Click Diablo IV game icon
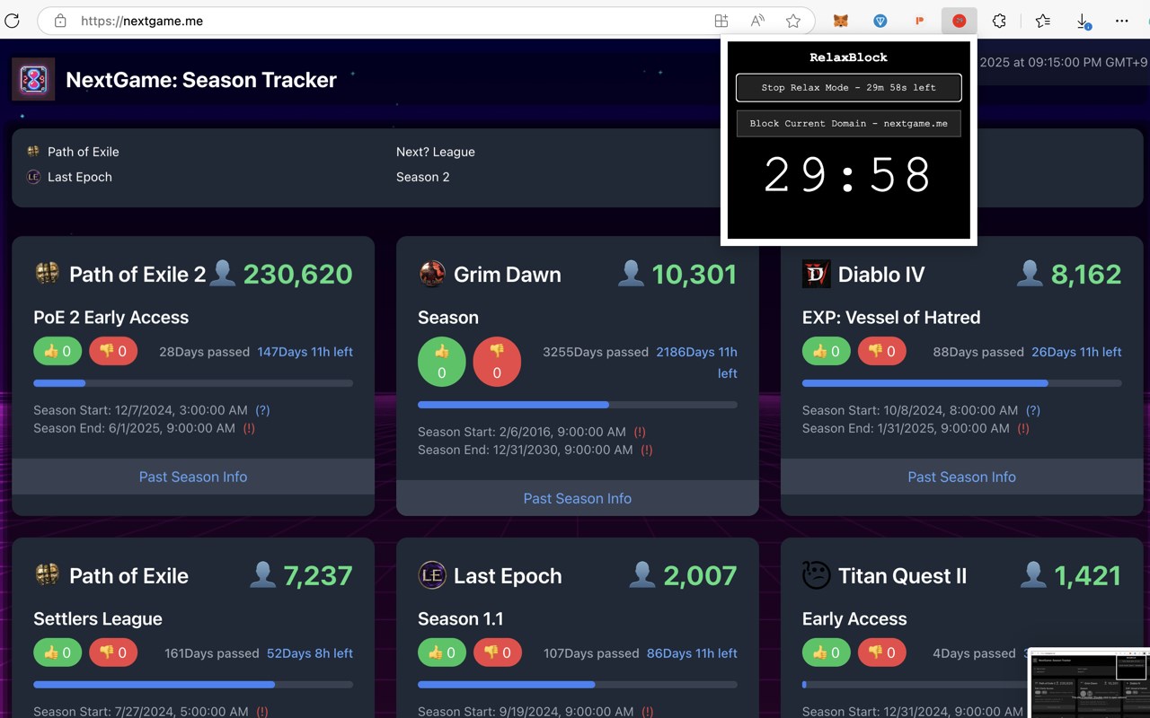The width and height of the screenshot is (1150, 718). [x=816, y=274]
